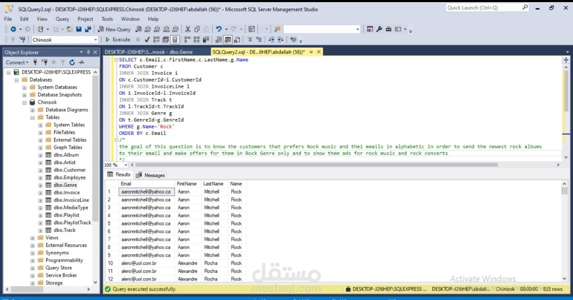Collapse the Chinook database node
The height and width of the screenshot is (300, 573).
coord(24,103)
